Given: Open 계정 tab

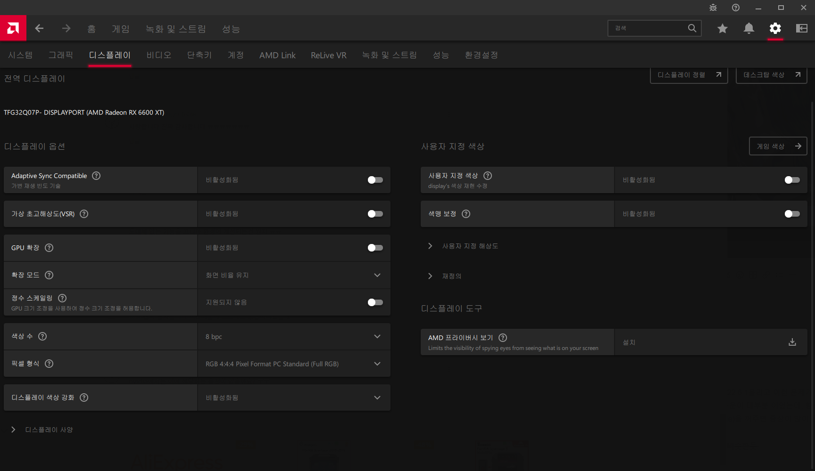Looking at the screenshot, I should point(236,55).
